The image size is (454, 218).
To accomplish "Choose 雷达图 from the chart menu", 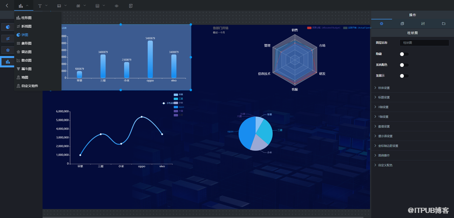I will (27, 52).
